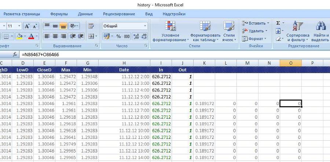Open the number format 'Общий' combo box
The image size is (330, 162).
pos(125,26)
